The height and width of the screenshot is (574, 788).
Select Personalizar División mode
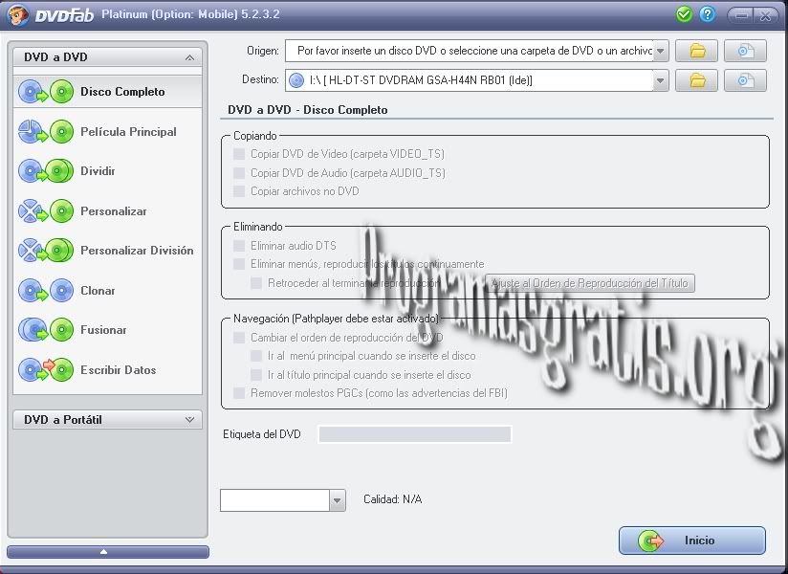[x=107, y=251]
